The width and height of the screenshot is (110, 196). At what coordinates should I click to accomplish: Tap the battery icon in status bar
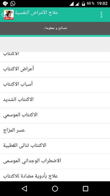pyautogui.click(x=83, y=3)
